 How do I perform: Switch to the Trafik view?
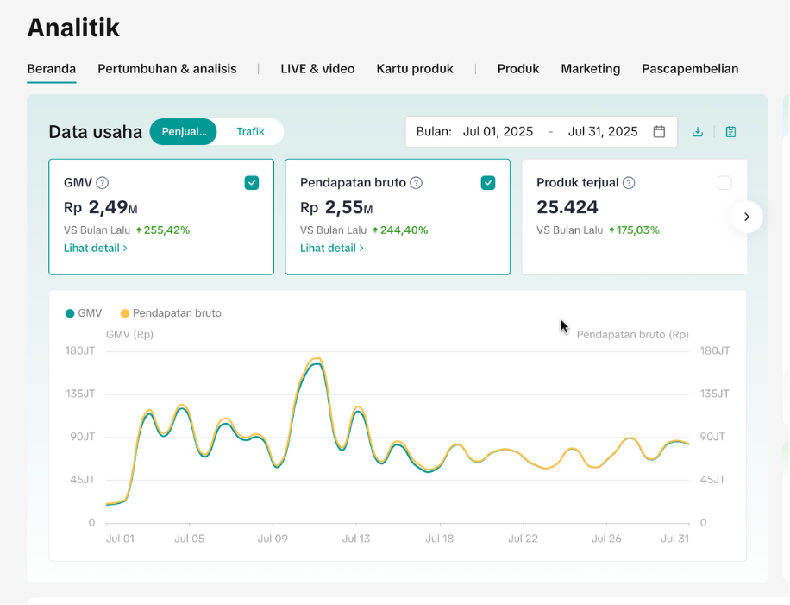click(250, 131)
